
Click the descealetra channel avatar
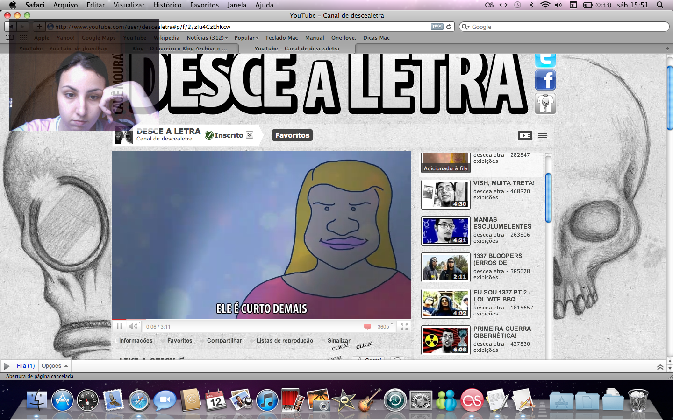pyautogui.click(x=124, y=135)
